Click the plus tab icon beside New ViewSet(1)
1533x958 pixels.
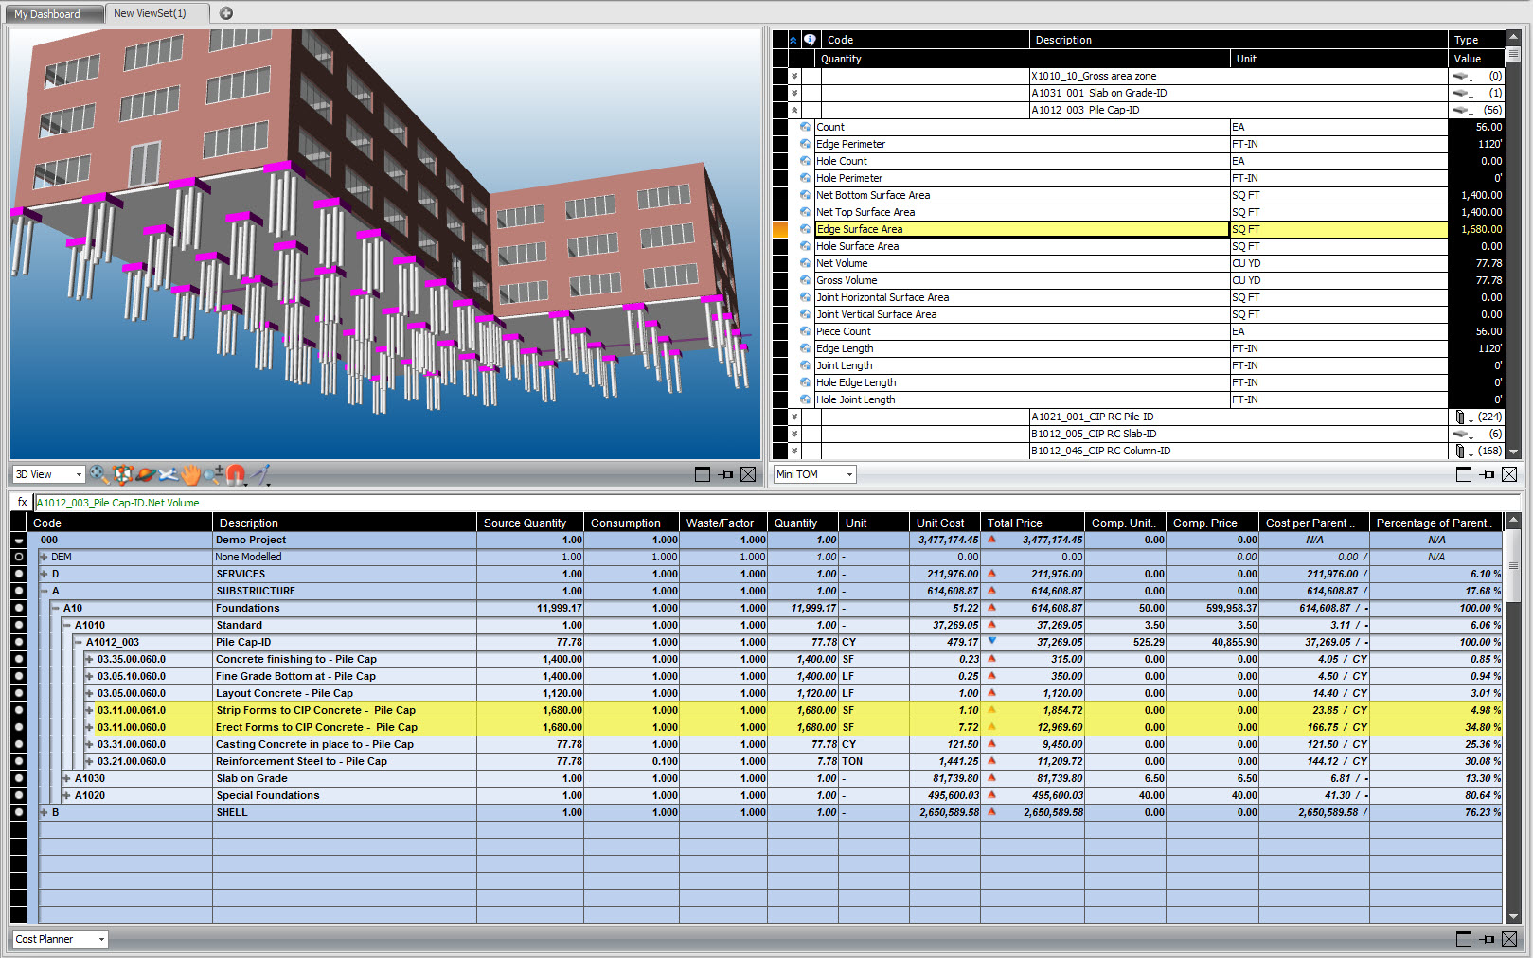point(226,13)
